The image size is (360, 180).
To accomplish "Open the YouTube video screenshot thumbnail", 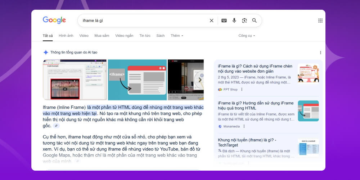I will click(185, 80).
